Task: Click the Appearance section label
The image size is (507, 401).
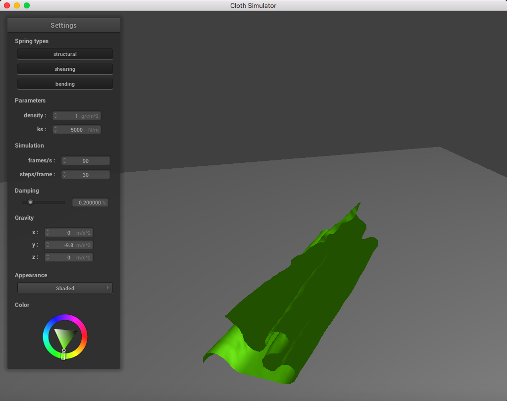Action: point(31,275)
